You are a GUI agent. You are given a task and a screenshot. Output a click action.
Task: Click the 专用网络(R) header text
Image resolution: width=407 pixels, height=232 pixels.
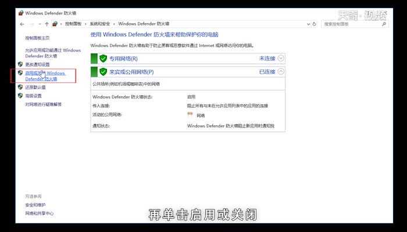[x=123, y=59]
